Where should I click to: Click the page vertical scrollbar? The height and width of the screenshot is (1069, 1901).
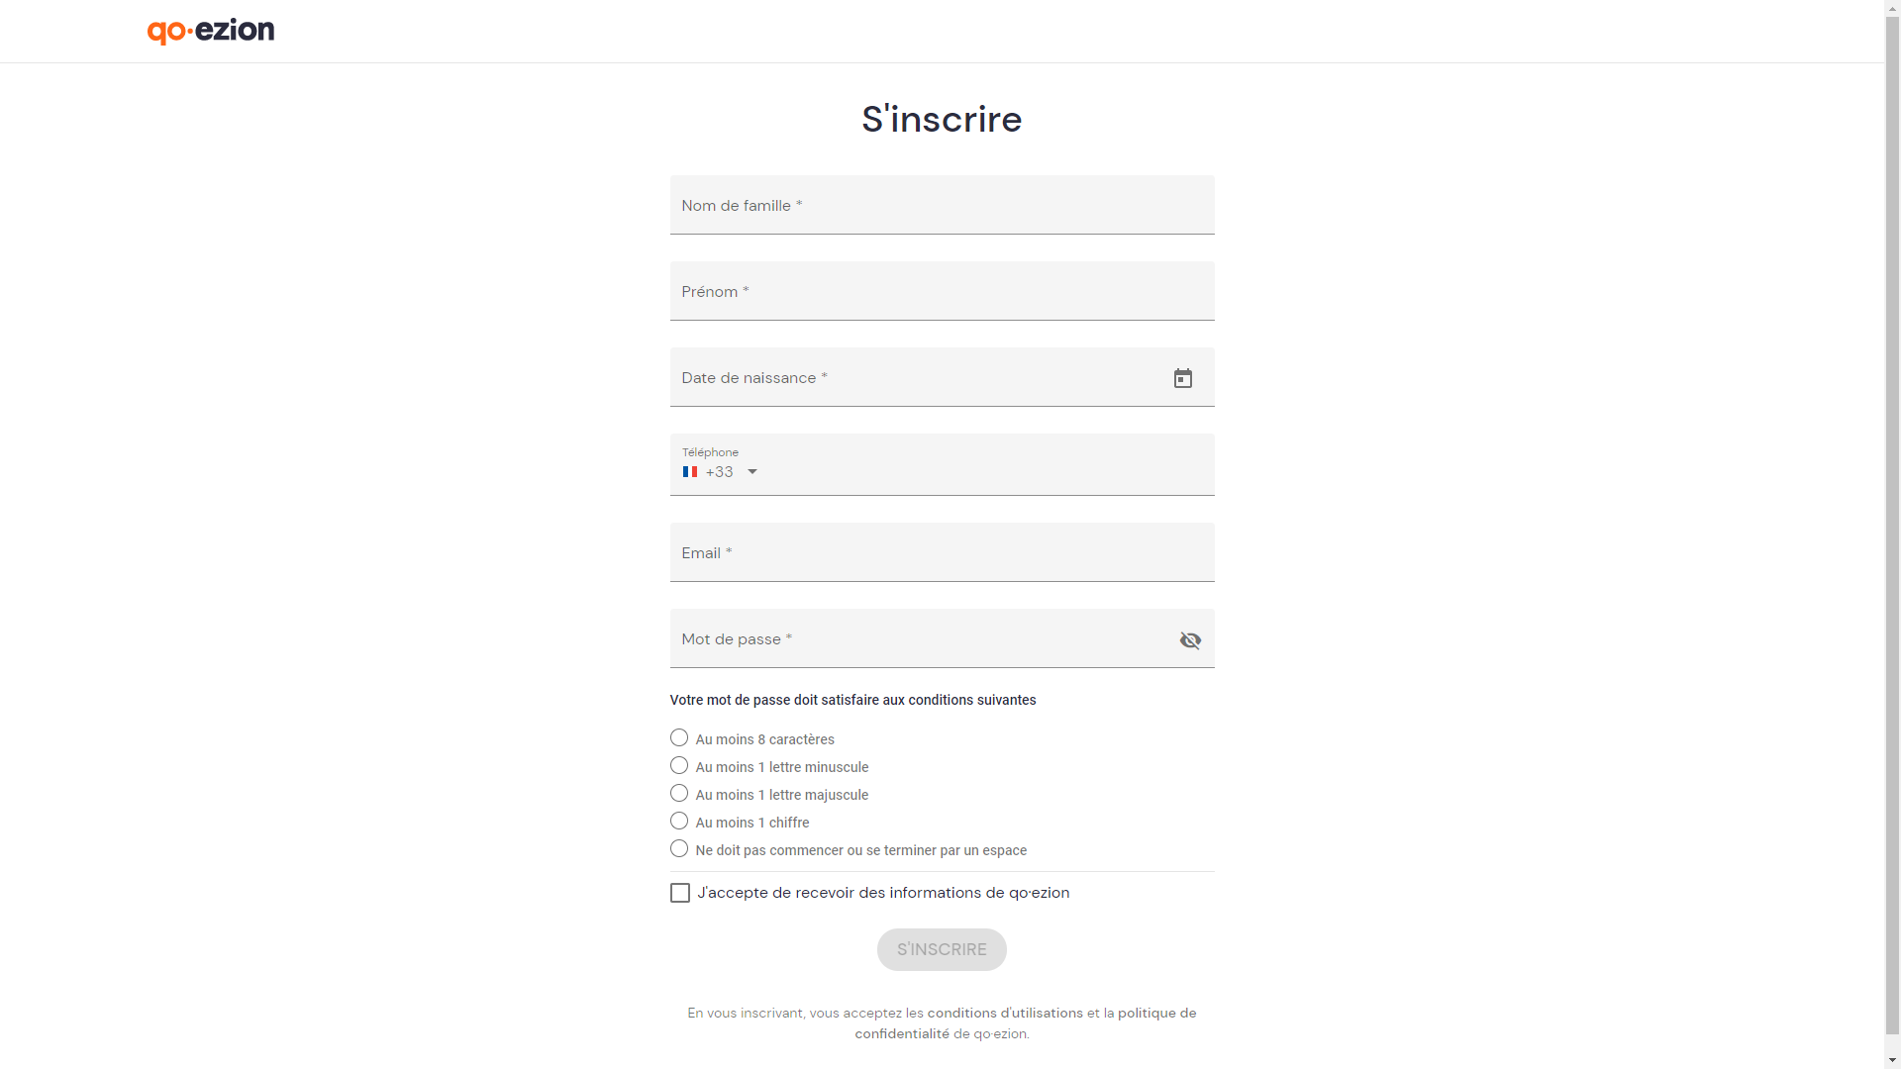[x=1892, y=534]
